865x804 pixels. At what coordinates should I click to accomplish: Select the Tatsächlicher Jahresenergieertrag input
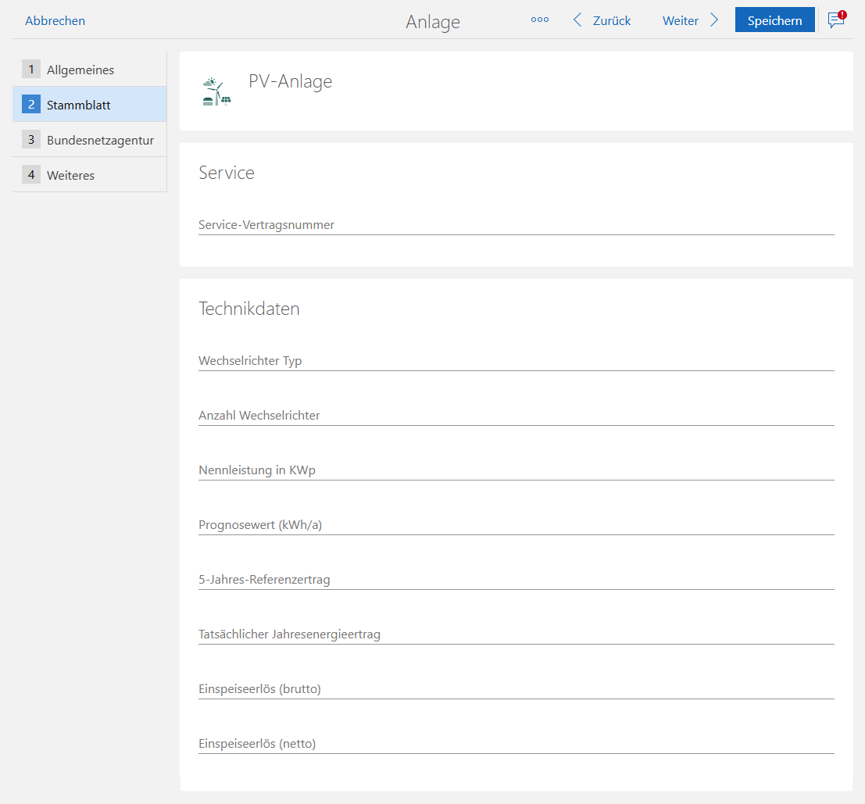516,634
